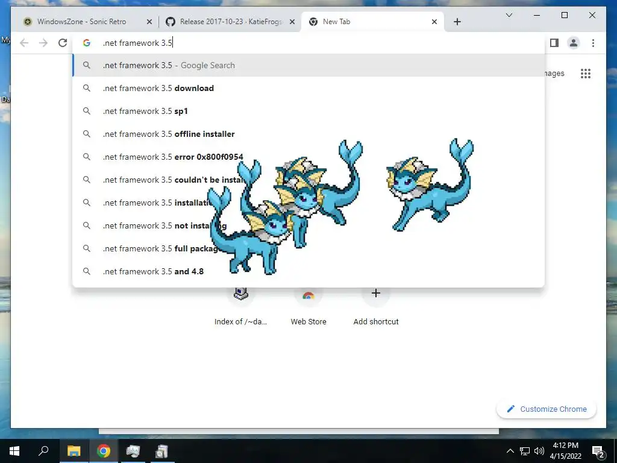This screenshot has height=463, width=617.
Task: Switch to WindowsZone - Sonic Retro tab
Action: pyautogui.click(x=82, y=22)
